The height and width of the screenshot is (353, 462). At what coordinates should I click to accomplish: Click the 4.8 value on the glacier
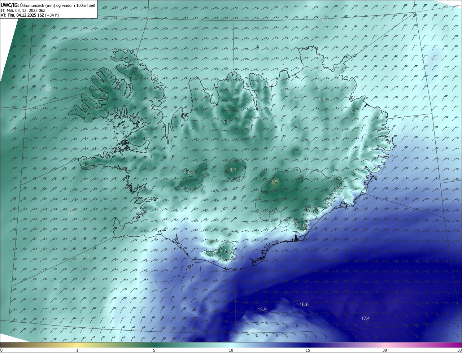coord(187,172)
